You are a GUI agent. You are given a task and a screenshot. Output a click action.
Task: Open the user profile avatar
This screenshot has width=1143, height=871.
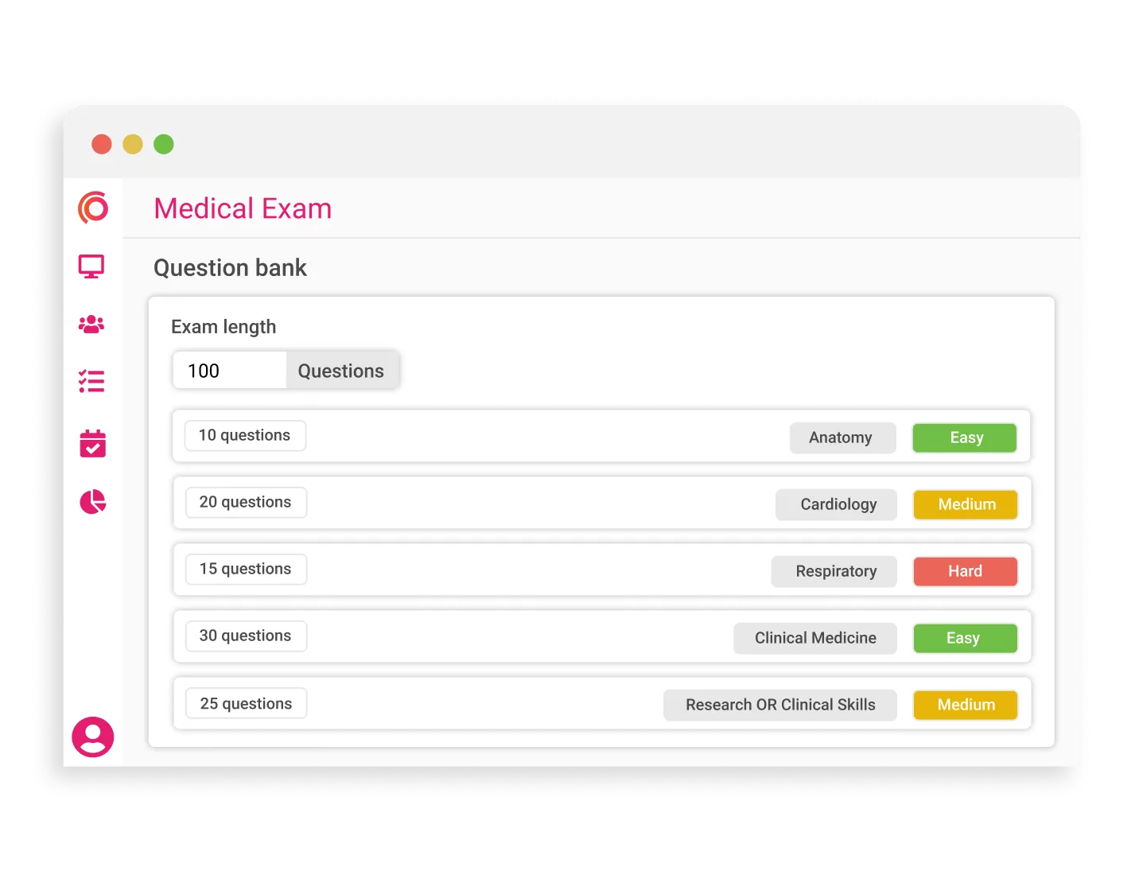(92, 737)
